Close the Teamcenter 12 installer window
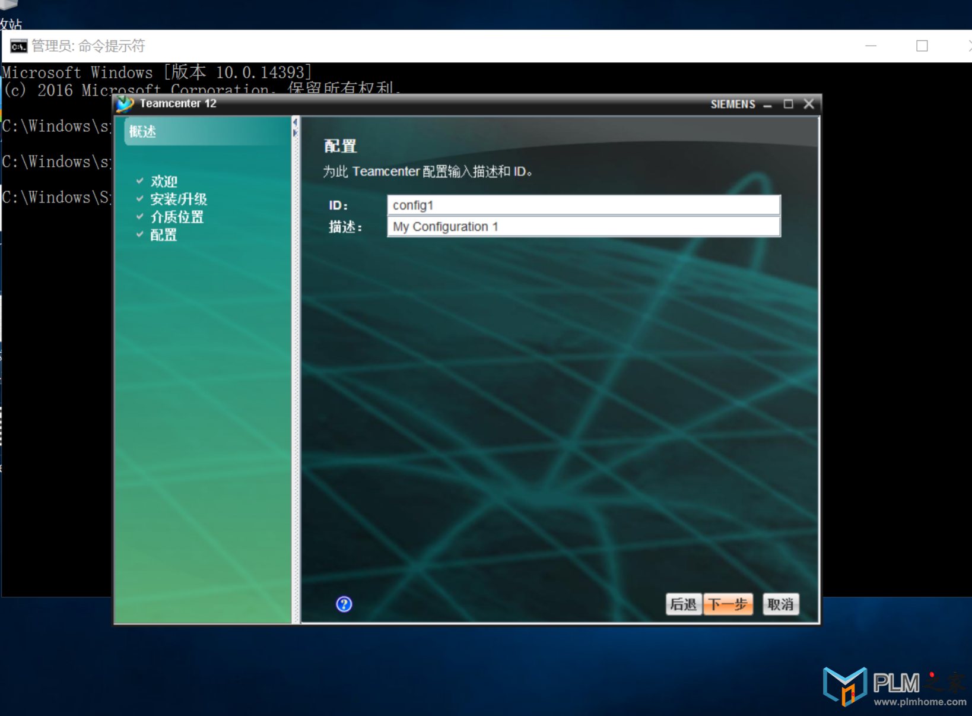Viewport: 972px width, 716px height. click(x=808, y=104)
